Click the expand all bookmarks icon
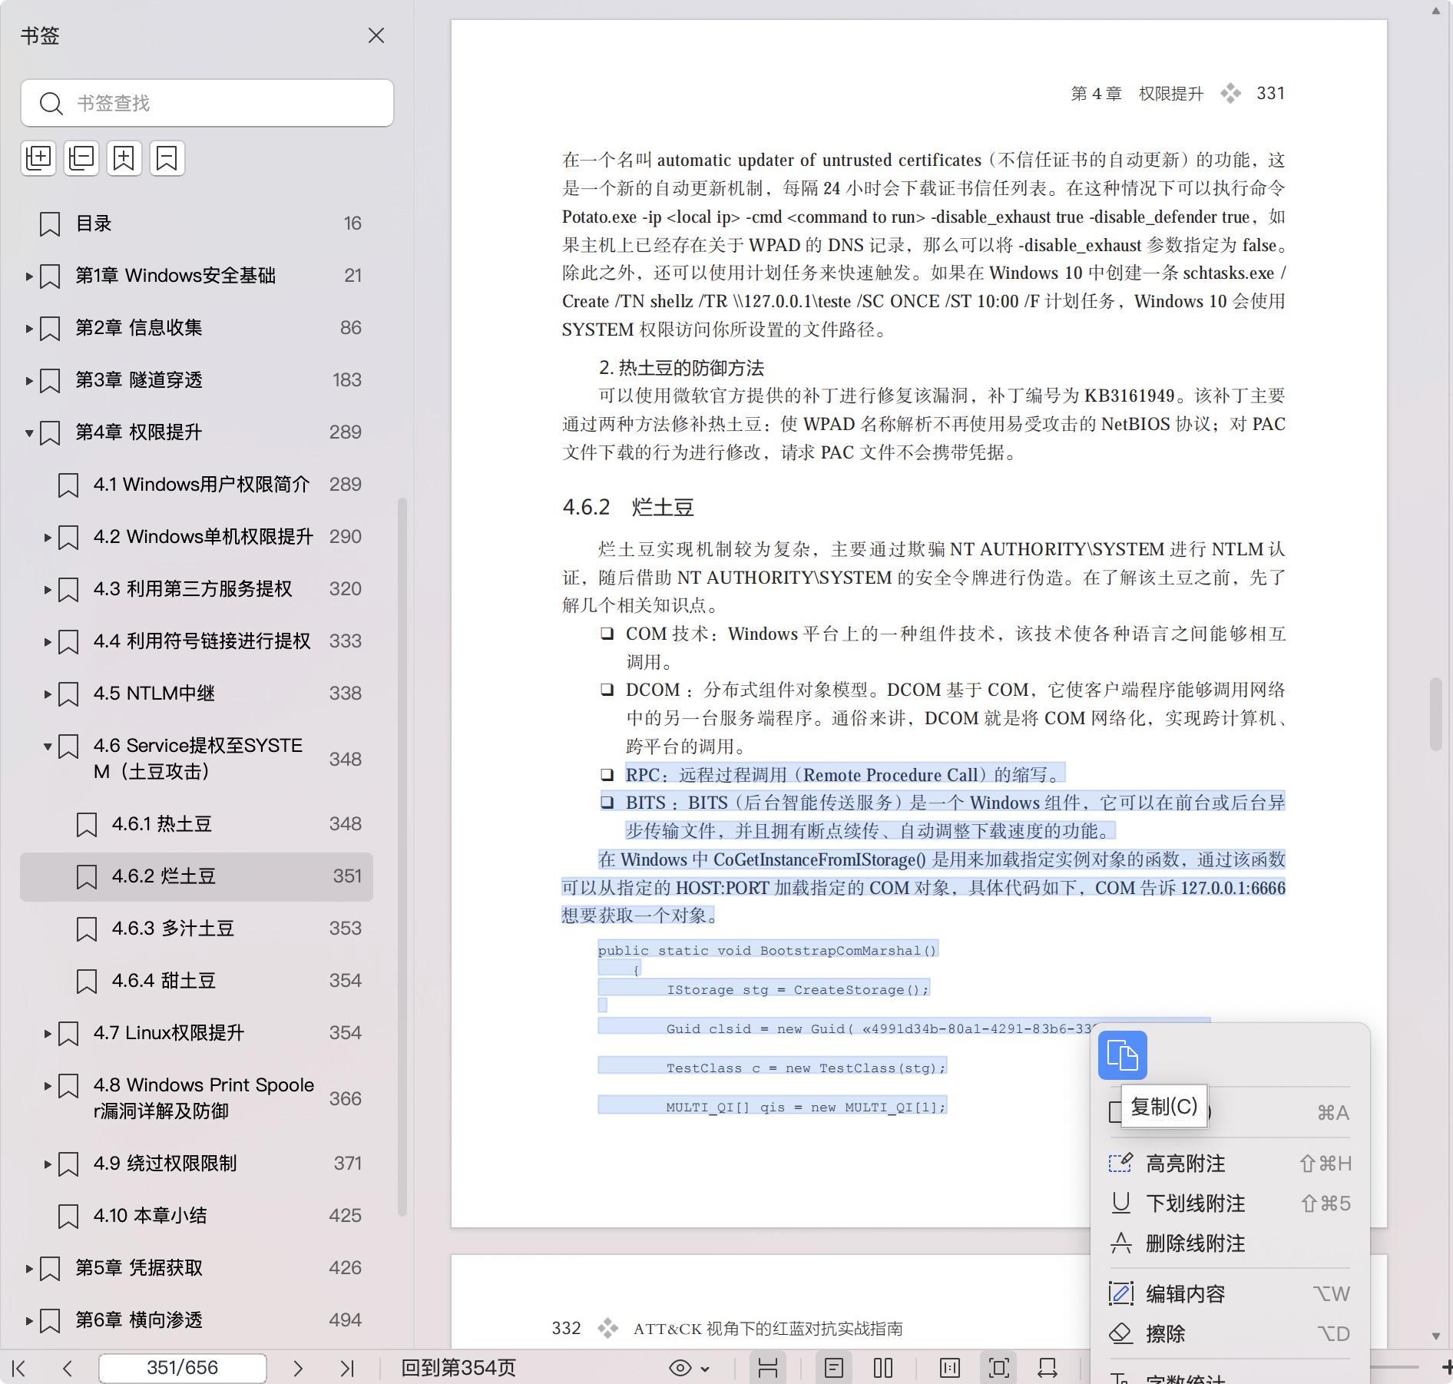Viewport: 1453px width, 1384px height. (38, 158)
